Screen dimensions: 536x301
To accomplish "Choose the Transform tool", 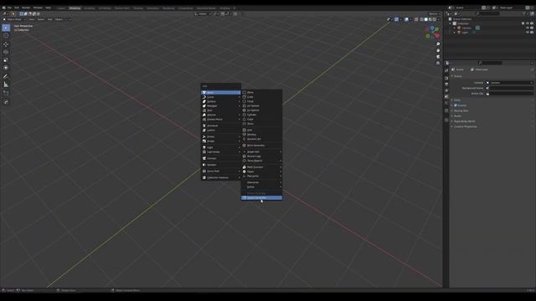I will [x=6, y=68].
